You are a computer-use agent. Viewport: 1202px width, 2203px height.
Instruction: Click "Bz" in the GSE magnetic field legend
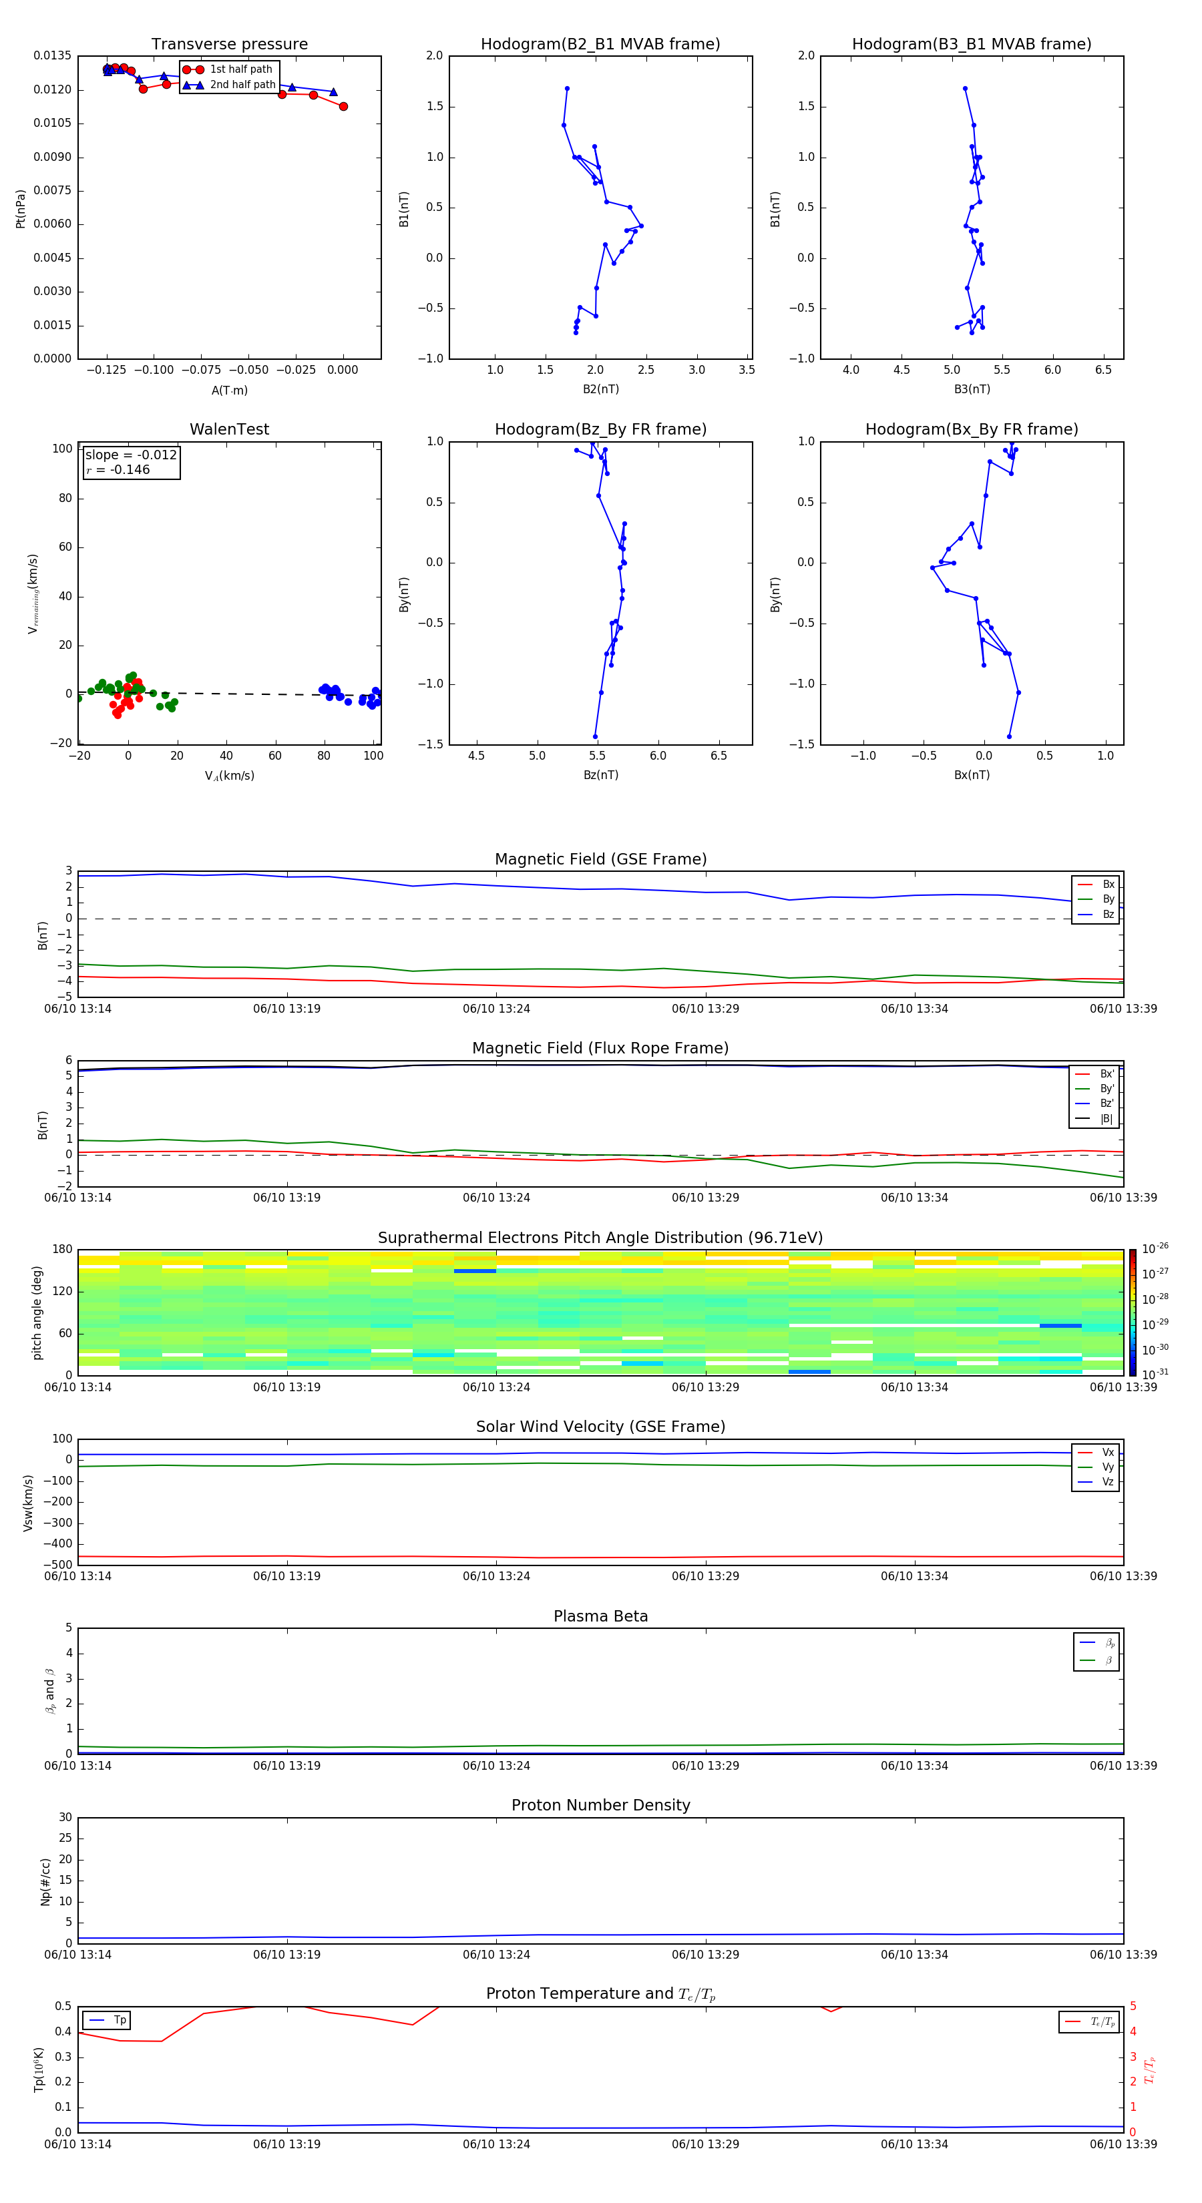[x=1108, y=915]
